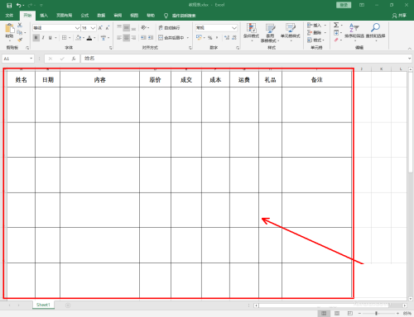
Task: Switch to Page Layout view in status bar
Action: pyautogui.click(x=337, y=313)
